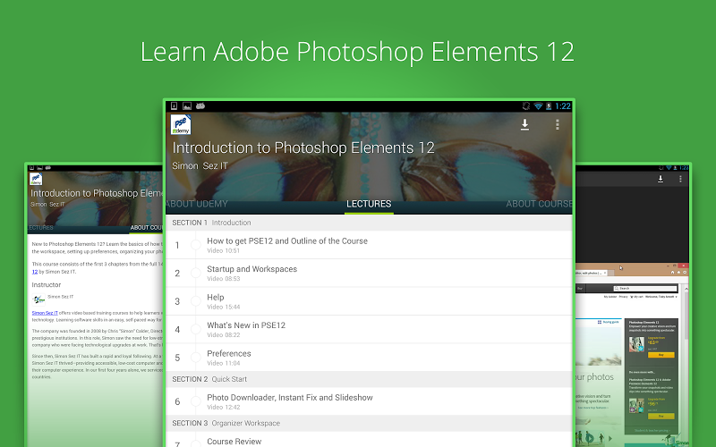This screenshot has width=716, height=447.
Task: Tap the Video 12:42 duration label
Action: pyautogui.click(x=223, y=408)
